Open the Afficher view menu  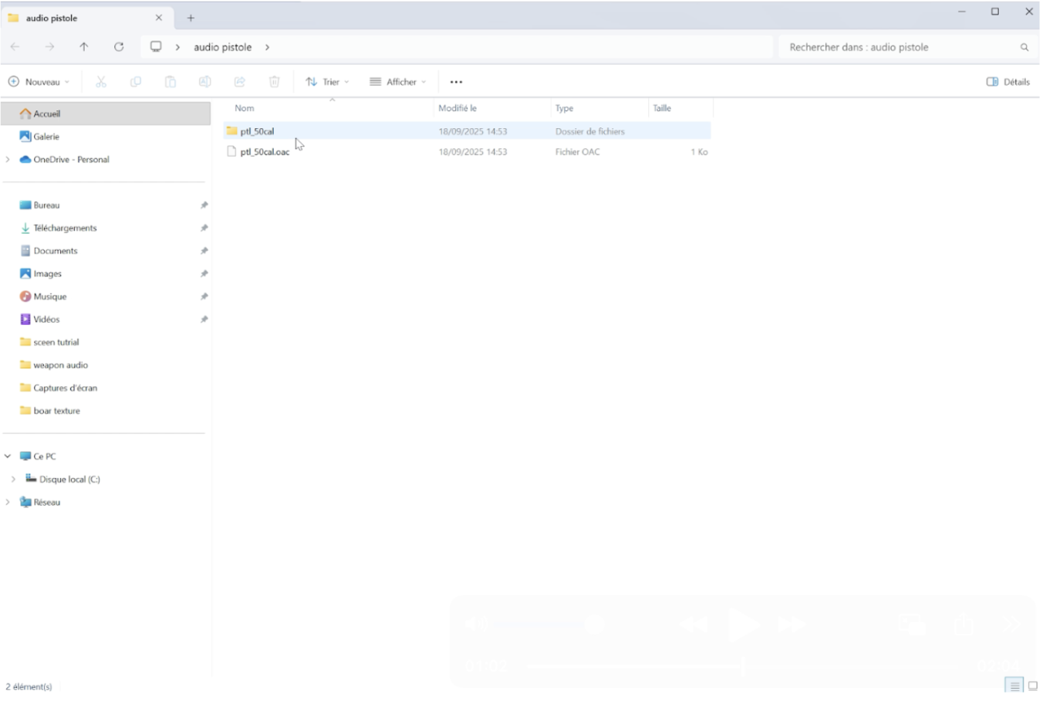(x=397, y=82)
